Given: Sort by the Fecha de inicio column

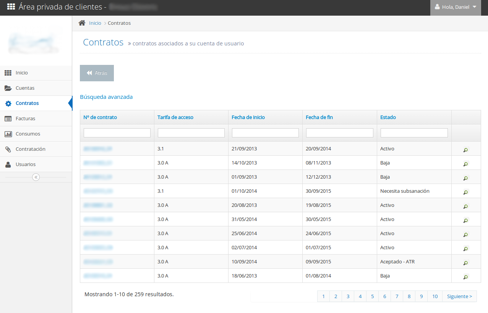Looking at the screenshot, I should (x=248, y=117).
